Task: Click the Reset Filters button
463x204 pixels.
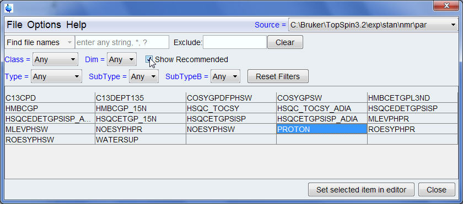Action: click(x=278, y=76)
